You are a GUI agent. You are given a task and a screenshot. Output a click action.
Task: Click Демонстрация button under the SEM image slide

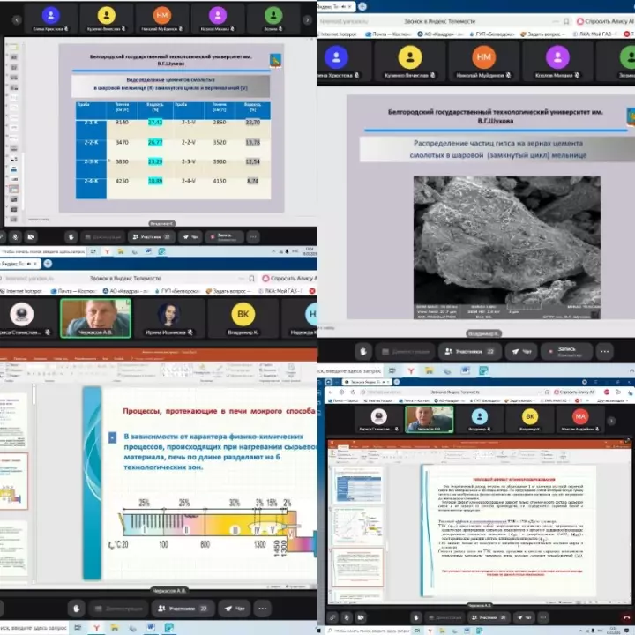[x=406, y=352]
